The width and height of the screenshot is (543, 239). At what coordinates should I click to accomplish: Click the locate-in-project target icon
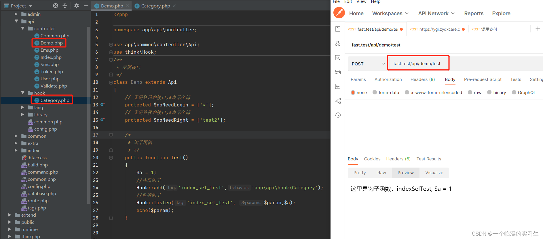click(56, 6)
